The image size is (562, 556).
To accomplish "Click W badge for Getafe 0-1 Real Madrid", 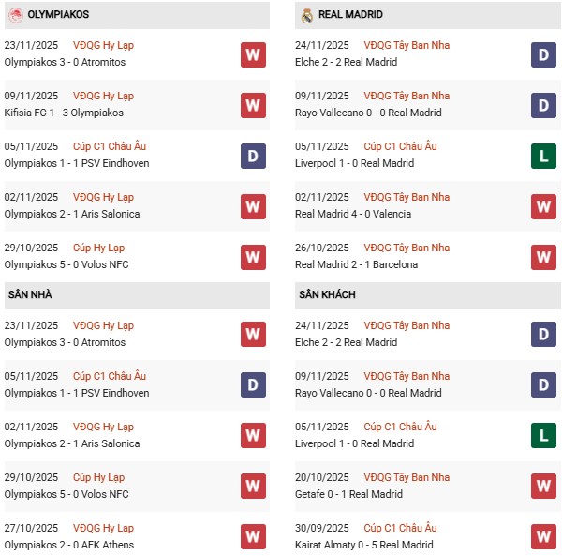I will click(x=543, y=487).
